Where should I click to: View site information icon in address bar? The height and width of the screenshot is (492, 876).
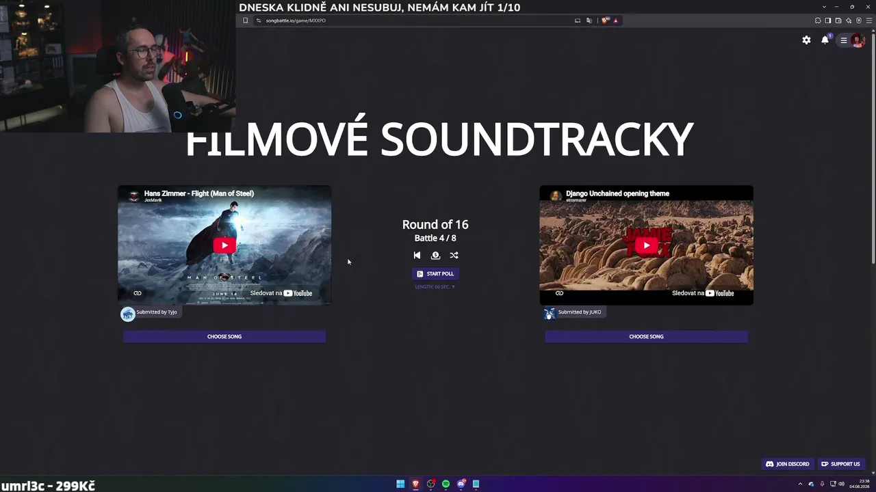(259, 20)
